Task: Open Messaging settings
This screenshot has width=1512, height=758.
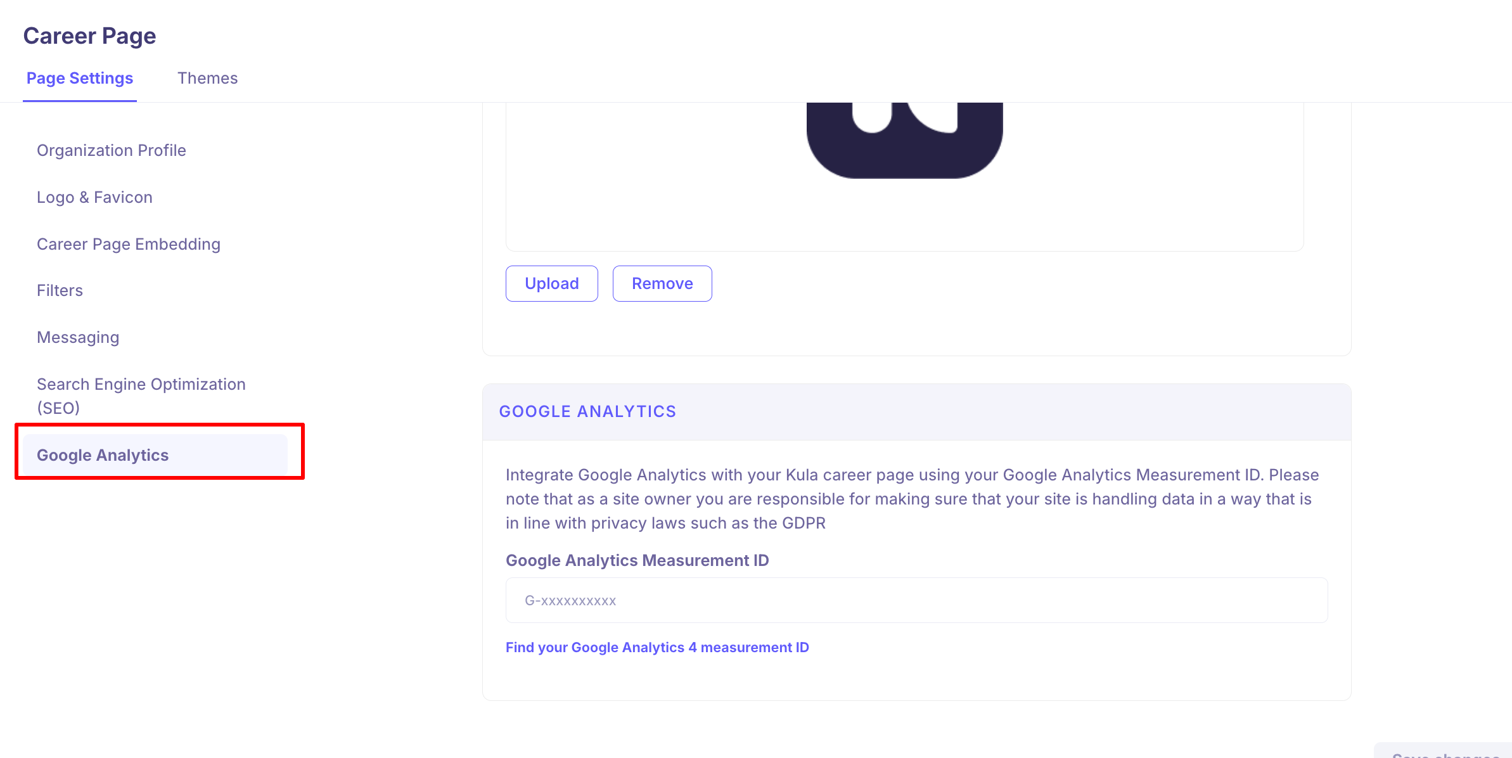Action: point(78,337)
